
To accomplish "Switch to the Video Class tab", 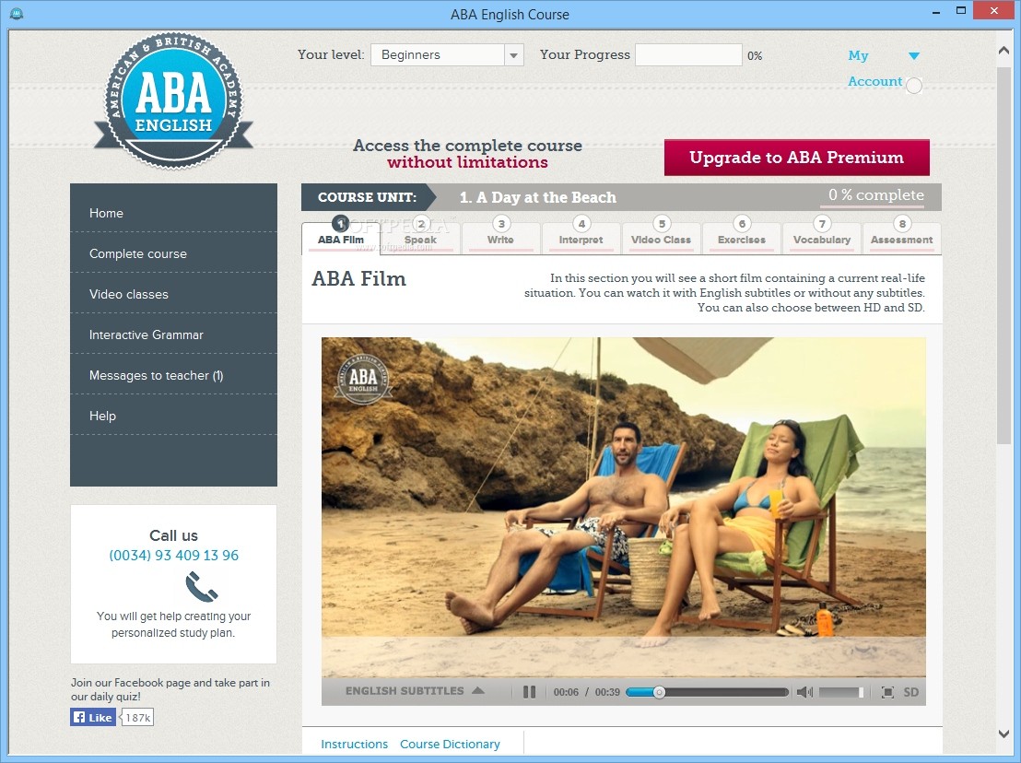I will point(661,239).
